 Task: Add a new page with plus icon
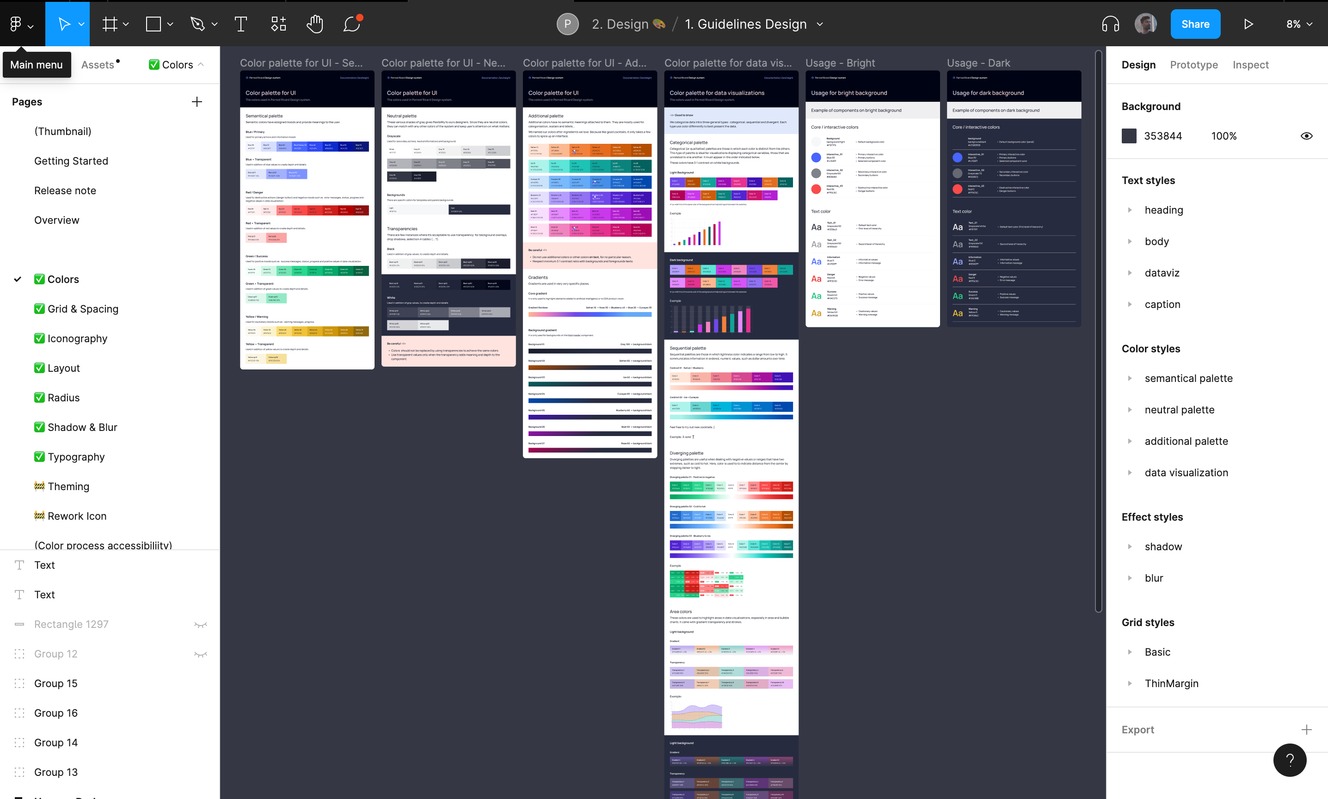coord(197,102)
